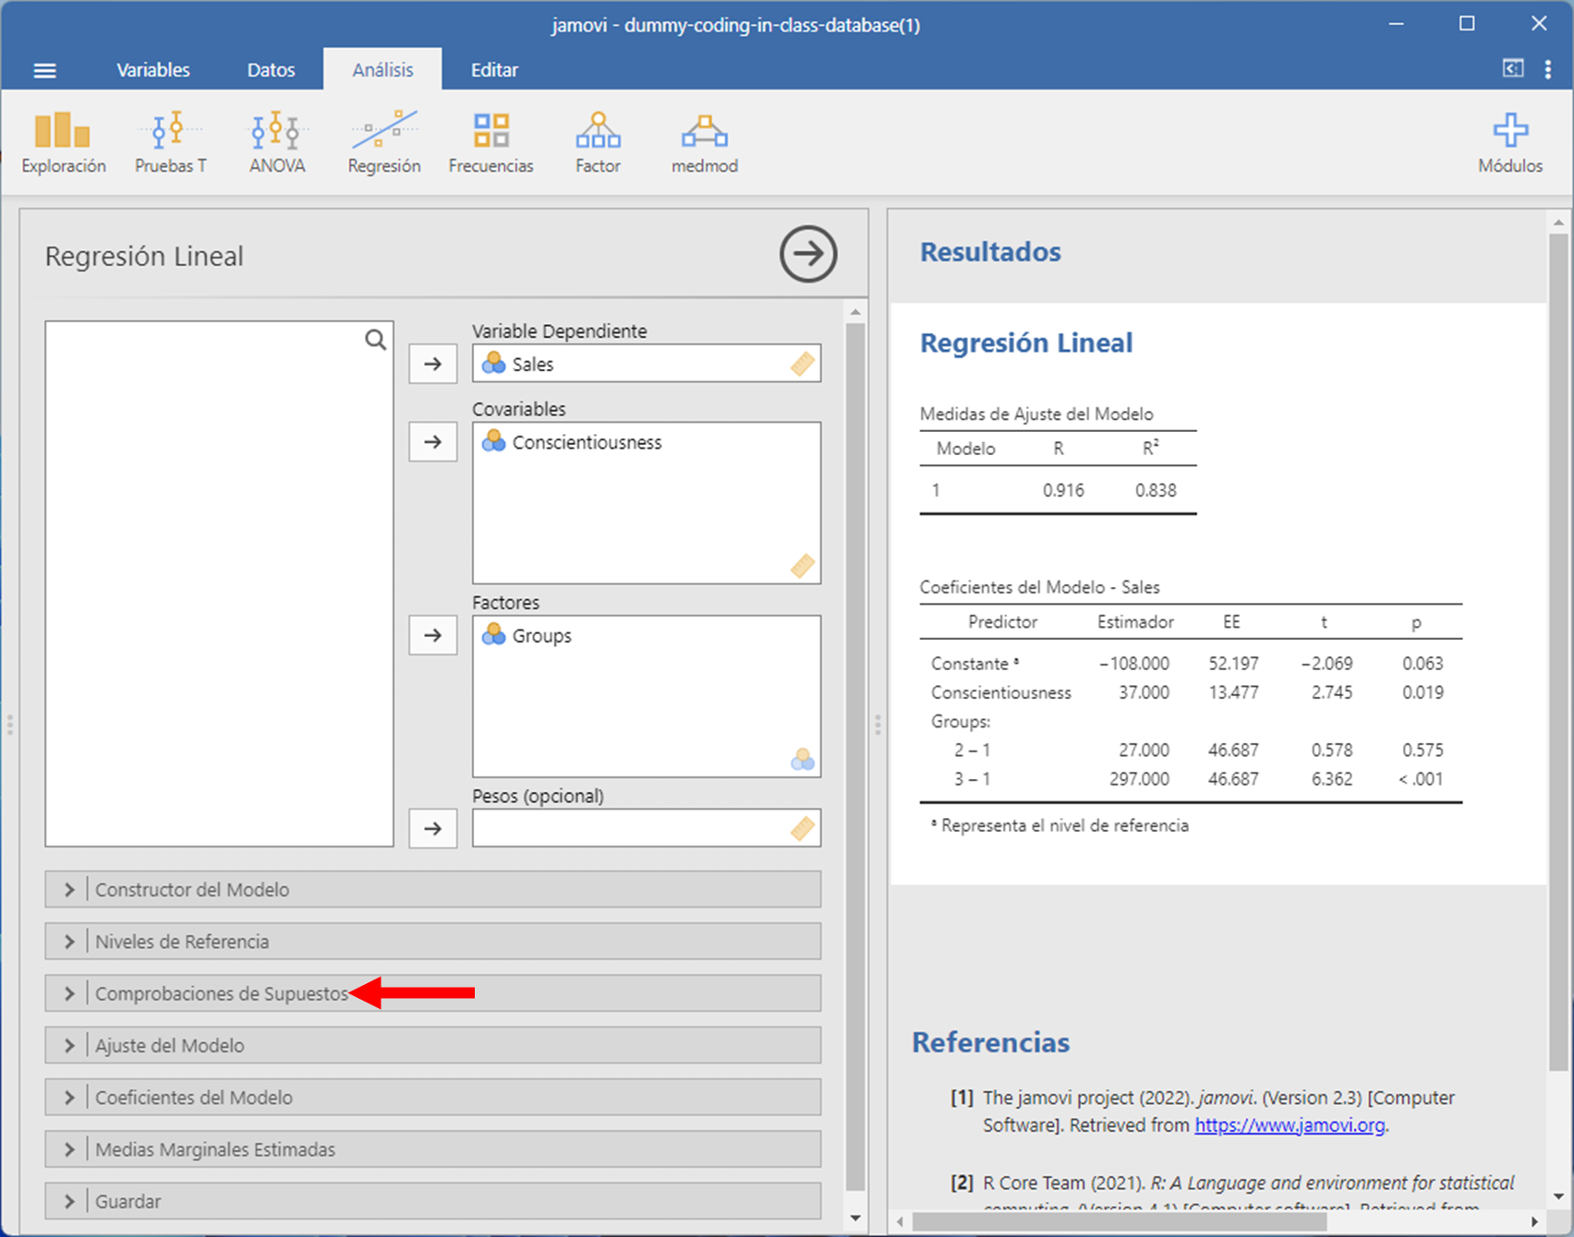Open the hamburger main menu
The width and height of the screenshot is (1574, 1237).
44,70
